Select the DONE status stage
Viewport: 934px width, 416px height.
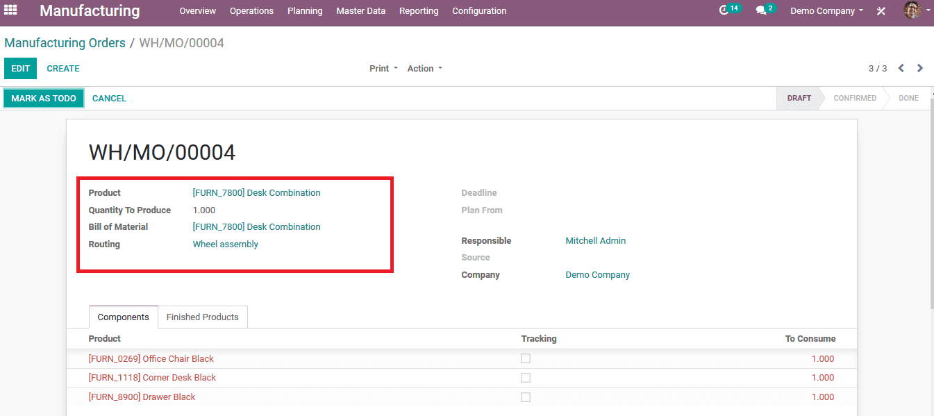tap(908, 98)
